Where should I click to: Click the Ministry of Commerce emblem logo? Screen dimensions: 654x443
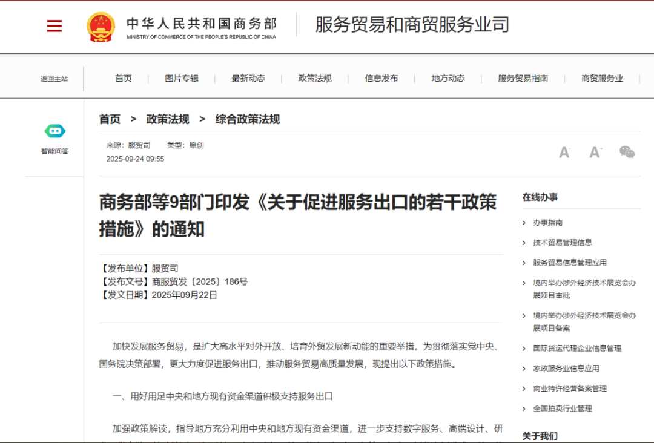(101, 25)
